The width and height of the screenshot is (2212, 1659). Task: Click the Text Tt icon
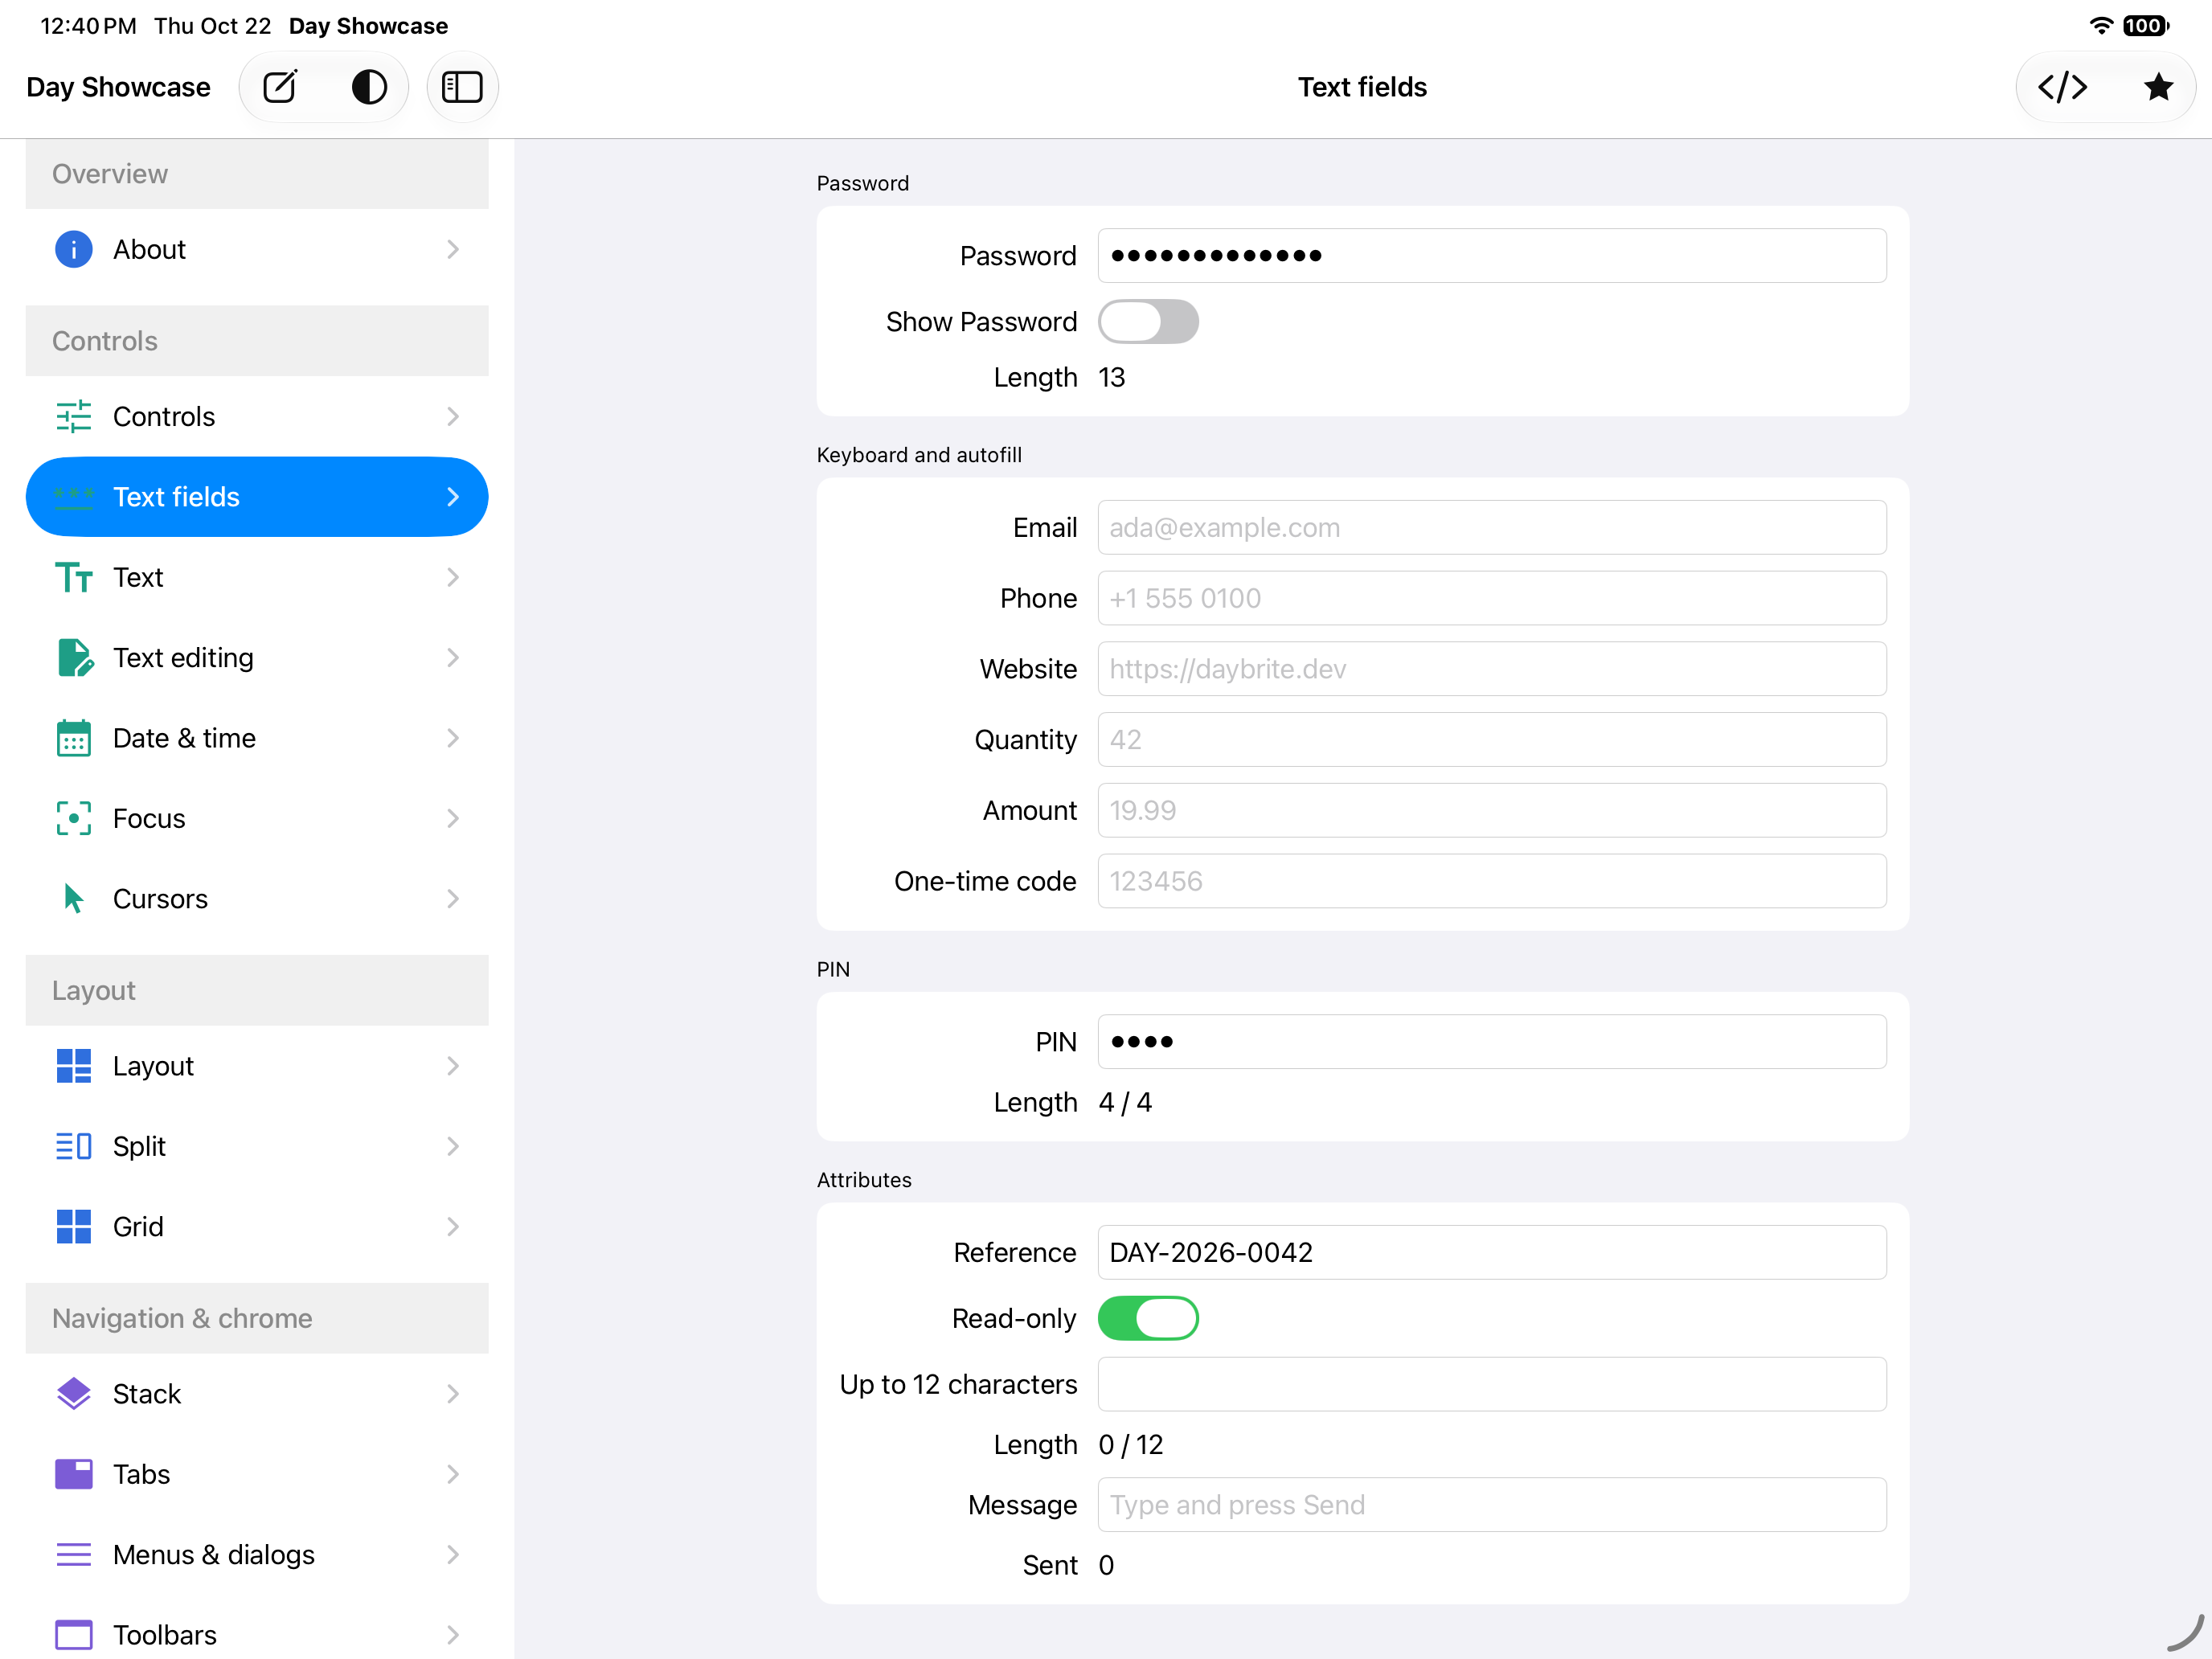tap(73, 577)
